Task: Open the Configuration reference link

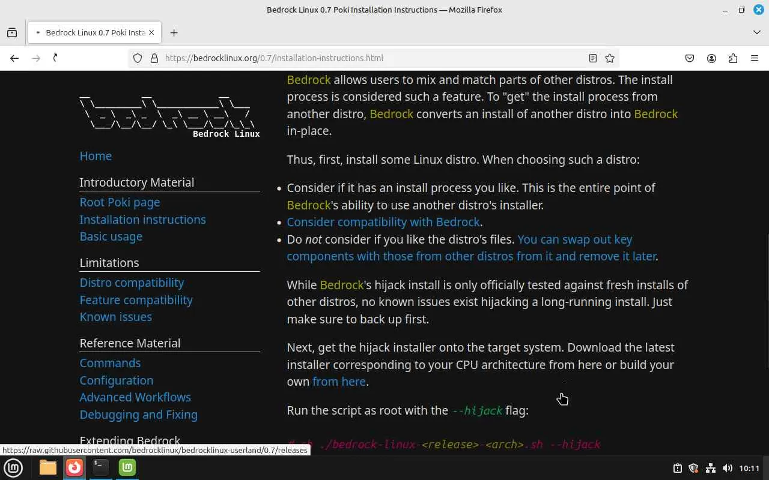Action: point(117,380)
